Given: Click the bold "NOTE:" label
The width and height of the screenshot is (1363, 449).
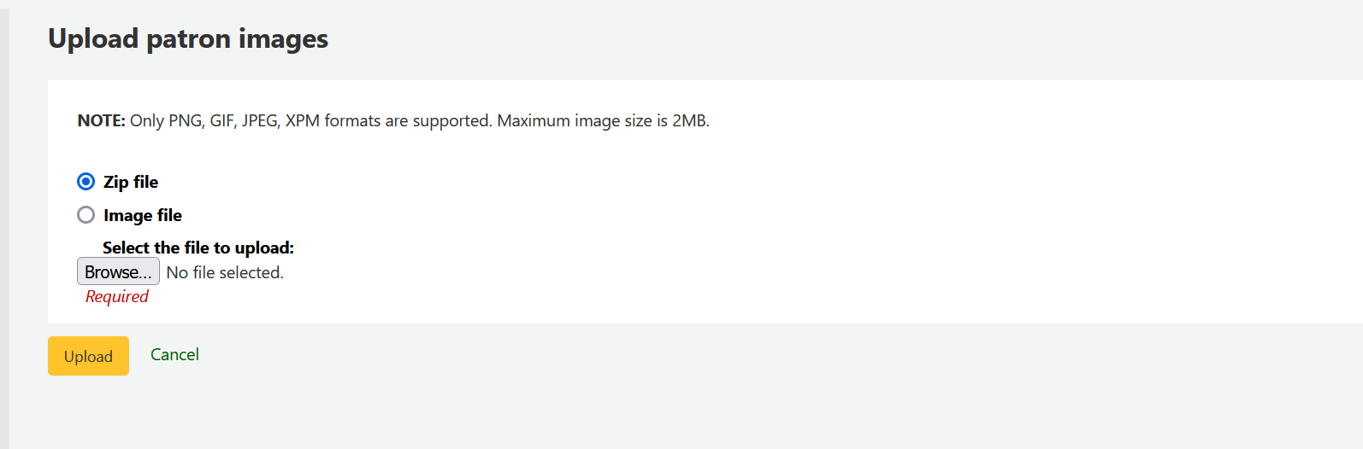Looking at the screenshot, I should pyautogui.click(x=101, y=120).
